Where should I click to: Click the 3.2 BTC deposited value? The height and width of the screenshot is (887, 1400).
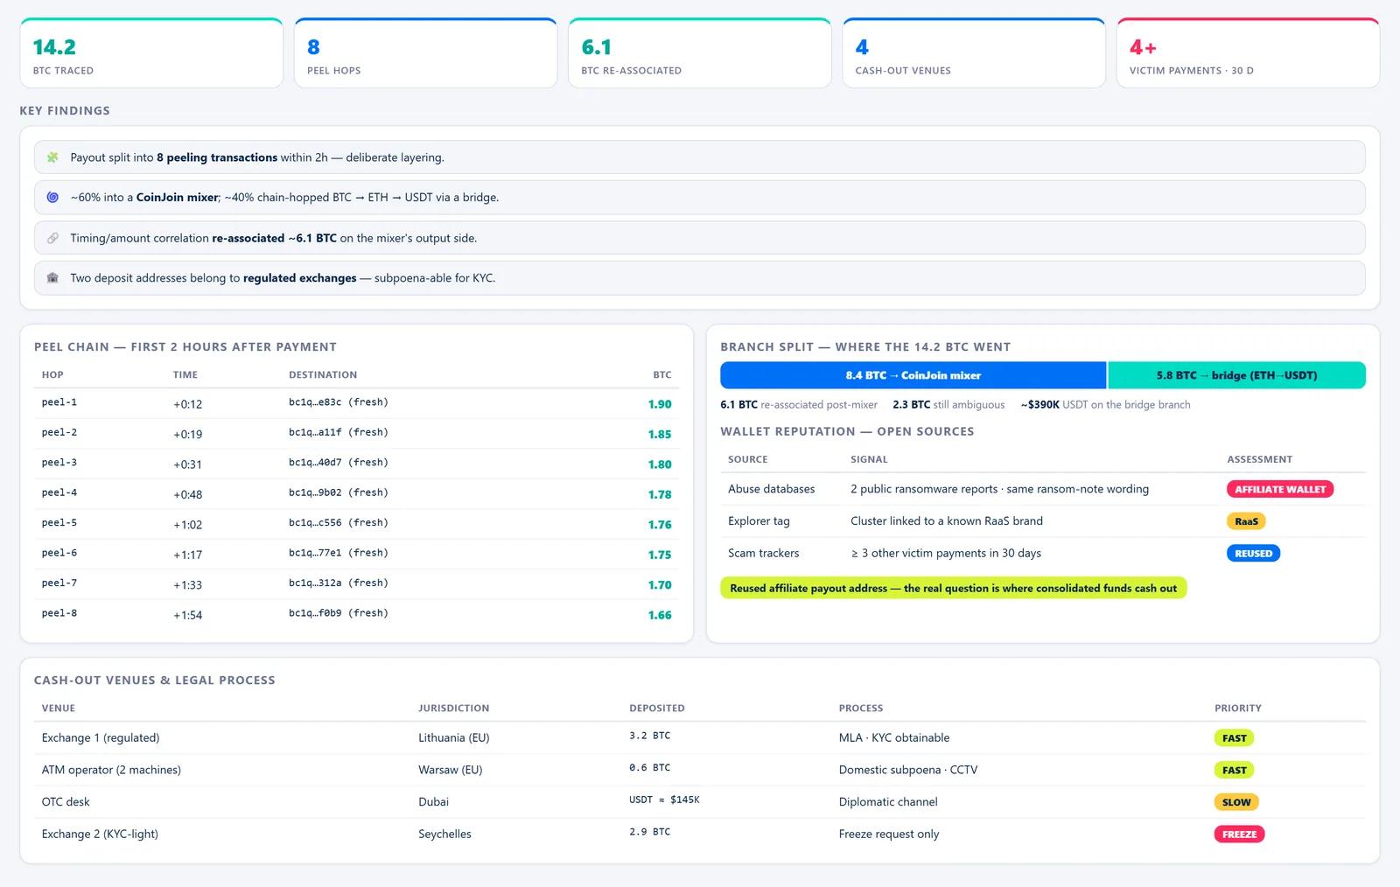click(x=650, y=736)
